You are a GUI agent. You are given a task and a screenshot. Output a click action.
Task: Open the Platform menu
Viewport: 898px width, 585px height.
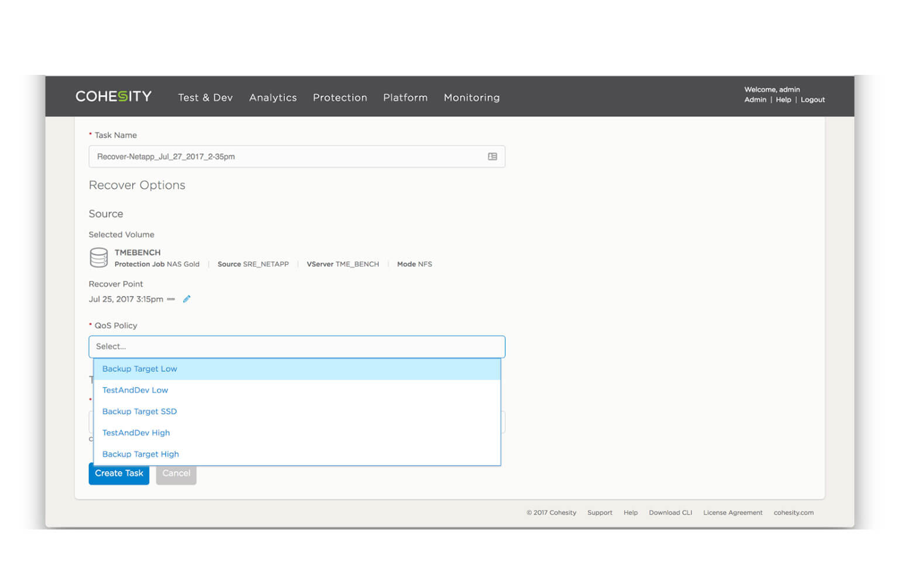coord(405,98)
